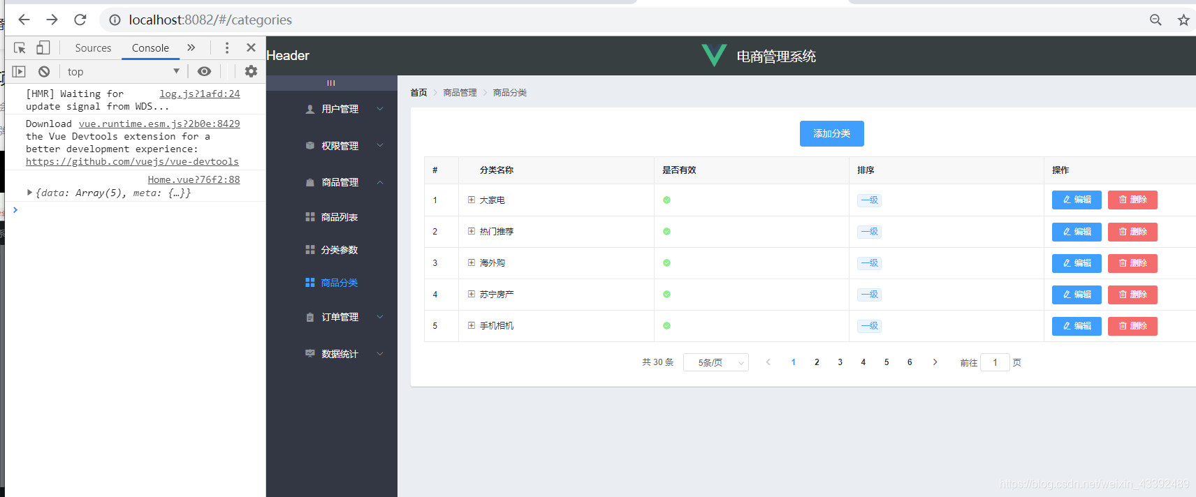The image size is (1196, 497).
Task: Expand the 权限管理 submenu arrow
Action: click(380, 145)
